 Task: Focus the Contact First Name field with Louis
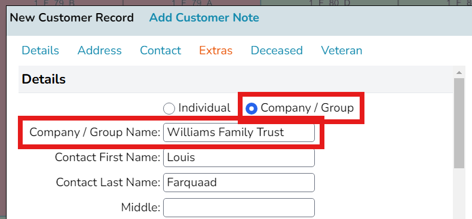click(239, 158)
